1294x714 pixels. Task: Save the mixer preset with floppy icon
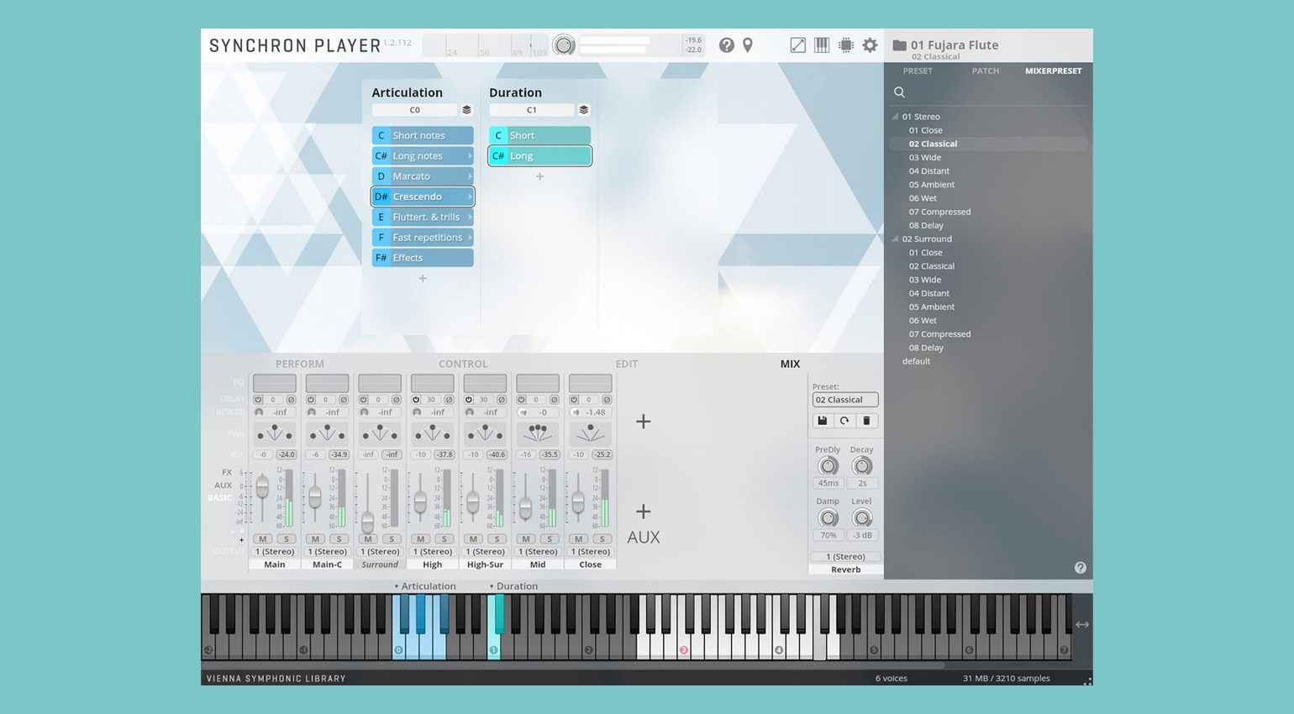click(x=823, y=421)
